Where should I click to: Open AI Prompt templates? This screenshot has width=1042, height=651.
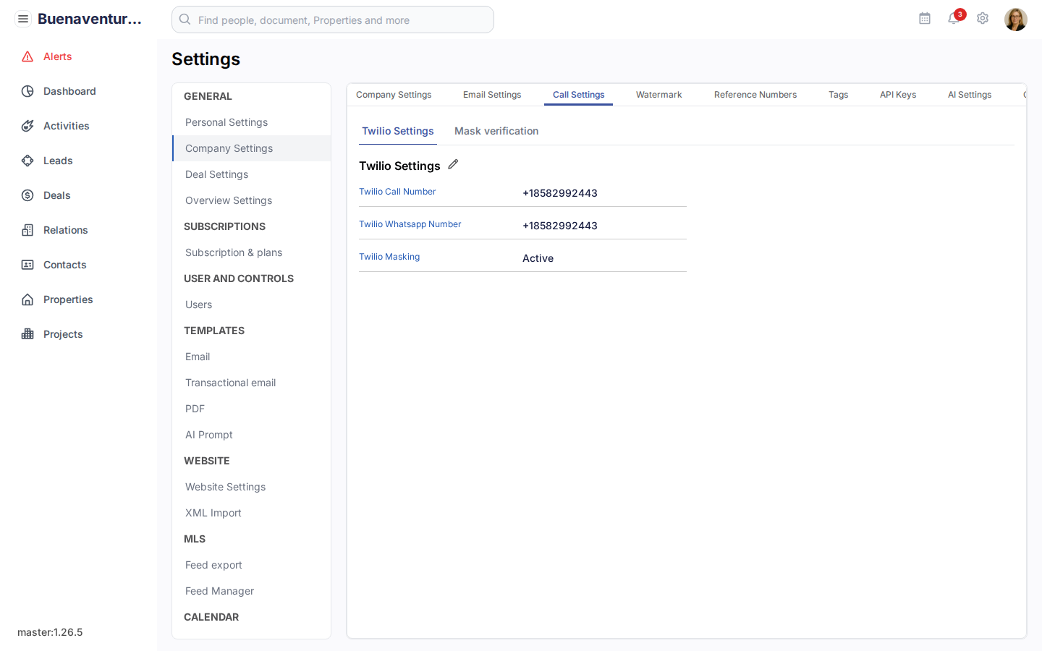pos(251,435)
